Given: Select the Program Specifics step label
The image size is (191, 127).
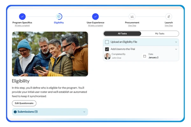Looking at the screenshot, I should coord(22,23).
